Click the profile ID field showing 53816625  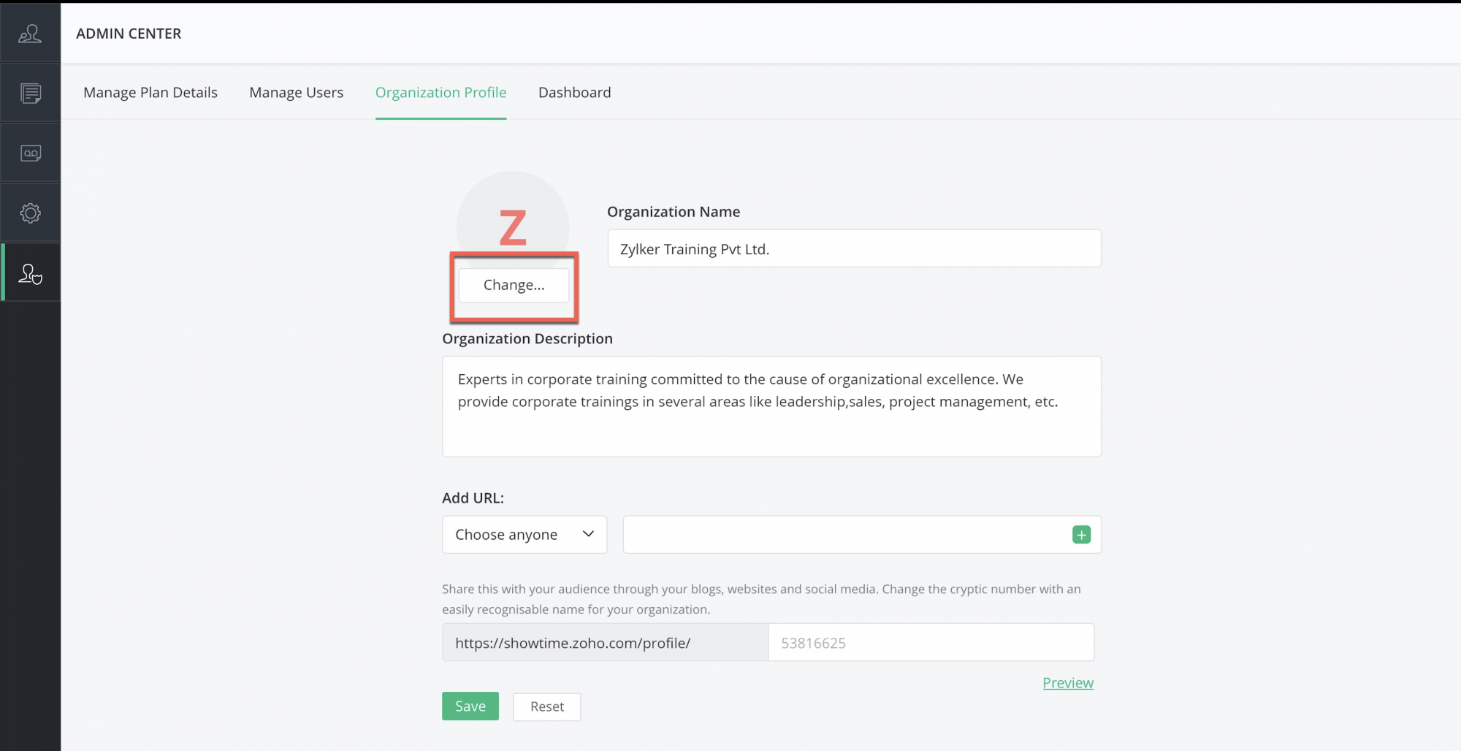(930, 643)
